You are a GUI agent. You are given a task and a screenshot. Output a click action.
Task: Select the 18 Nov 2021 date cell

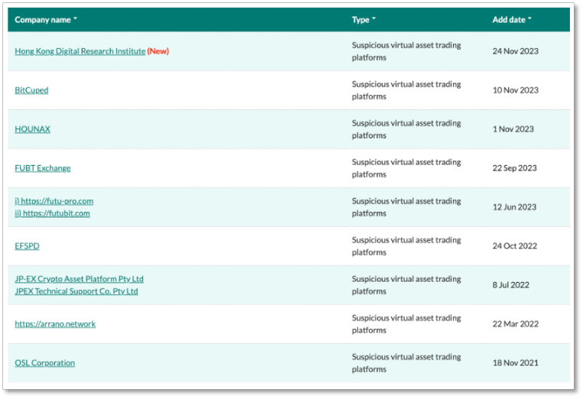pos(515,363)
